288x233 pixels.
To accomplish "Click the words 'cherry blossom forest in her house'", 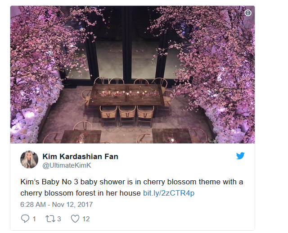I will tap(81, 193).
